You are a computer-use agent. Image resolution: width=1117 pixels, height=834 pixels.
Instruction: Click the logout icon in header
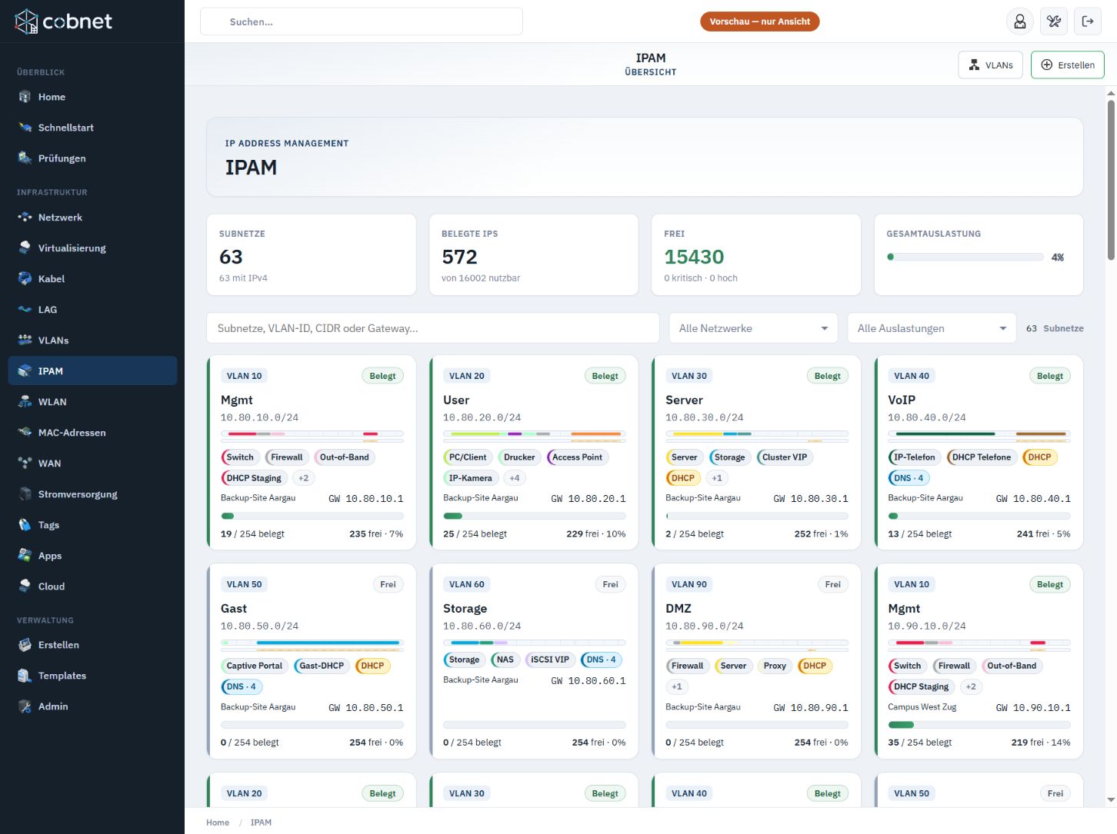pyautogui.click(x=1088, y=22)
